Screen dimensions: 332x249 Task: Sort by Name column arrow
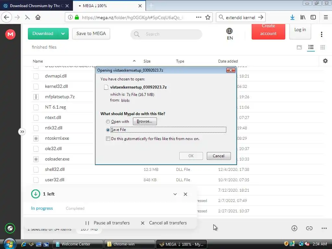(x=134, y=61)
